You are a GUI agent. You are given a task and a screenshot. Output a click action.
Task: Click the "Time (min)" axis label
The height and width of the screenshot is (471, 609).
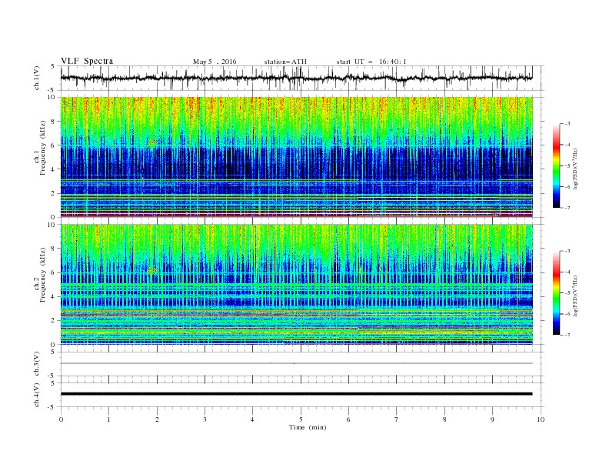308,427
